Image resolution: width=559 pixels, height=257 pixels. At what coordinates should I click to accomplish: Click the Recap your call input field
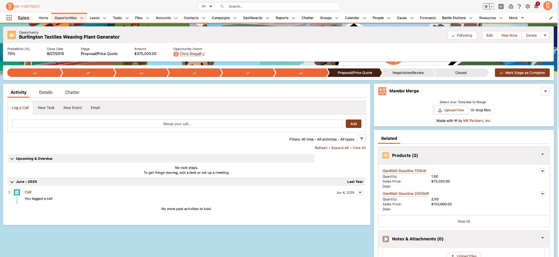(x=177, y=124)
